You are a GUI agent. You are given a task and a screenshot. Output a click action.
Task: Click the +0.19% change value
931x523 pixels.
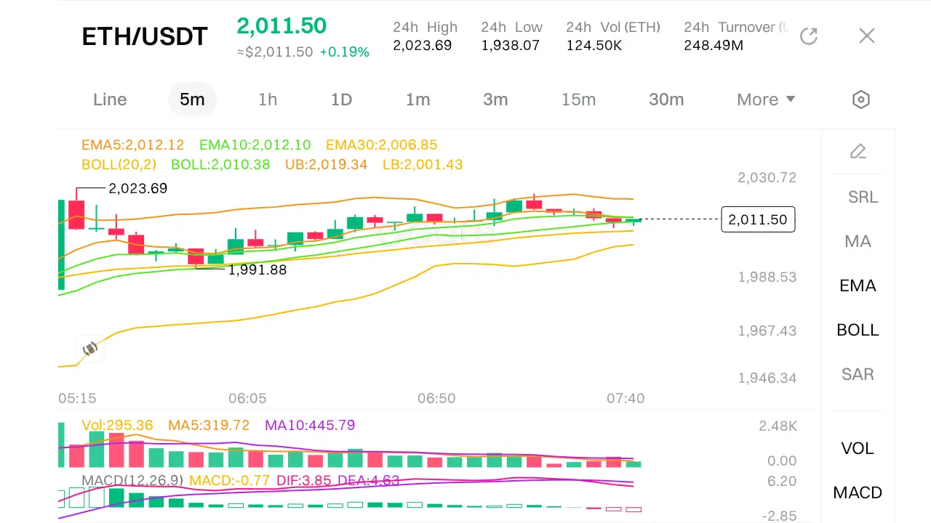coord(345,52)
